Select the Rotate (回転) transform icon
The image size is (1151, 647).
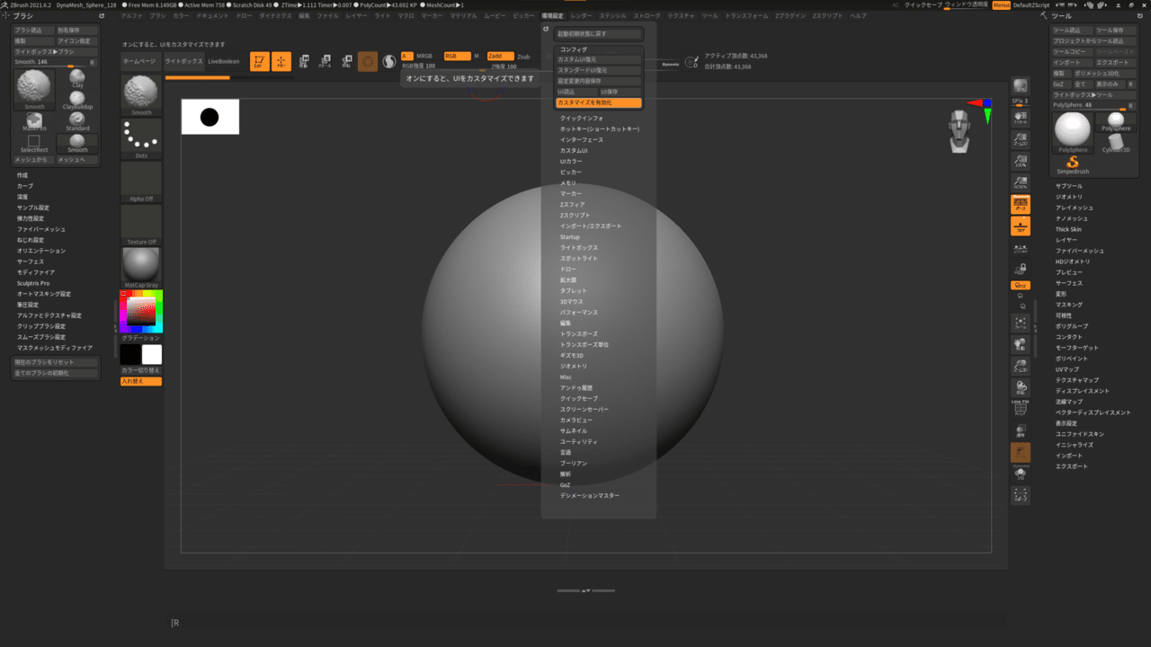click(346, 61)
